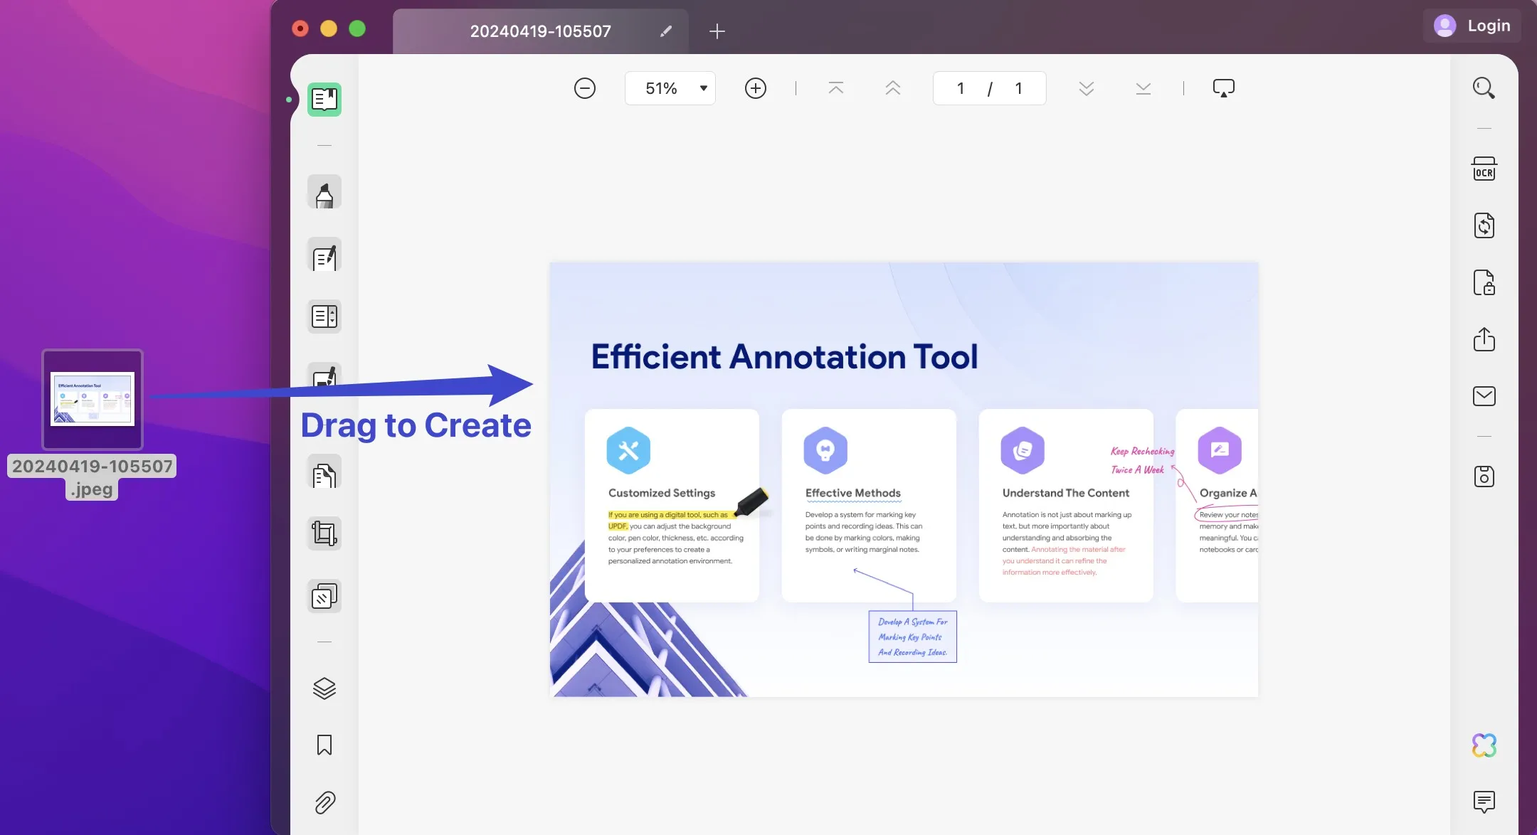Go to the next page

pos(1087,88)
